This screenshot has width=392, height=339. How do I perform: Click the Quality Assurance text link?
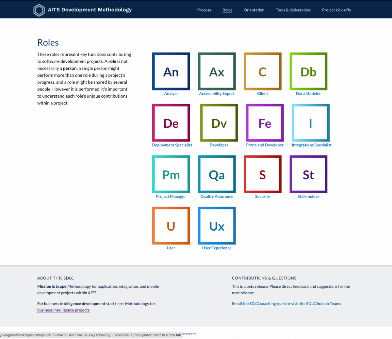pyautogui.click(x=217, y=197)
